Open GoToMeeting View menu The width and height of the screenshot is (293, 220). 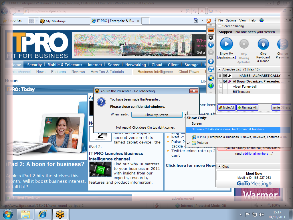[243, 20]
